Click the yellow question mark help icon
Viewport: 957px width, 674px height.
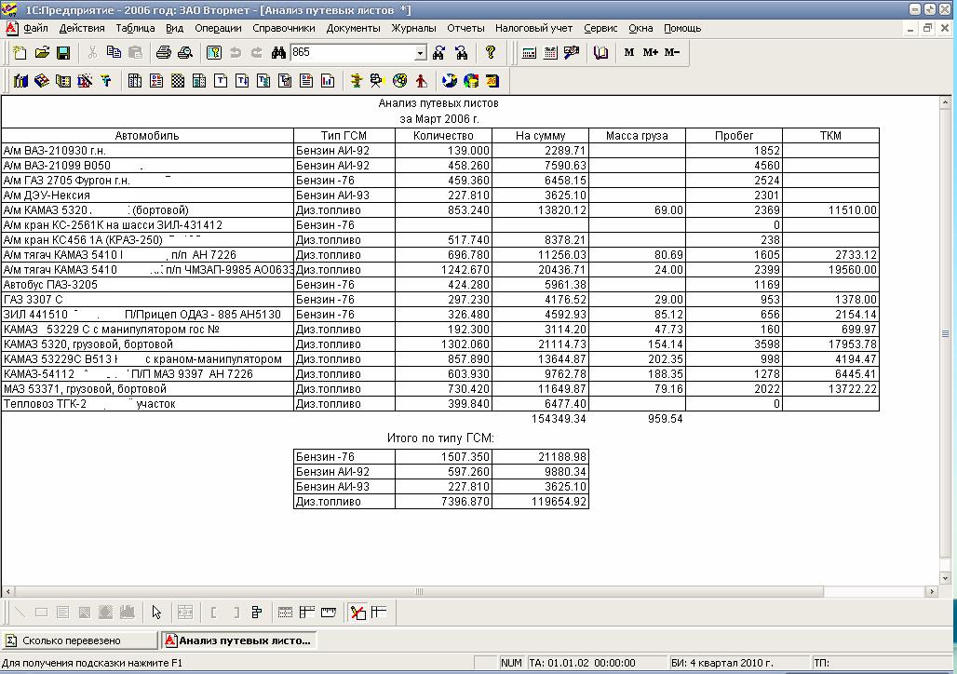[x=491, y=52]
